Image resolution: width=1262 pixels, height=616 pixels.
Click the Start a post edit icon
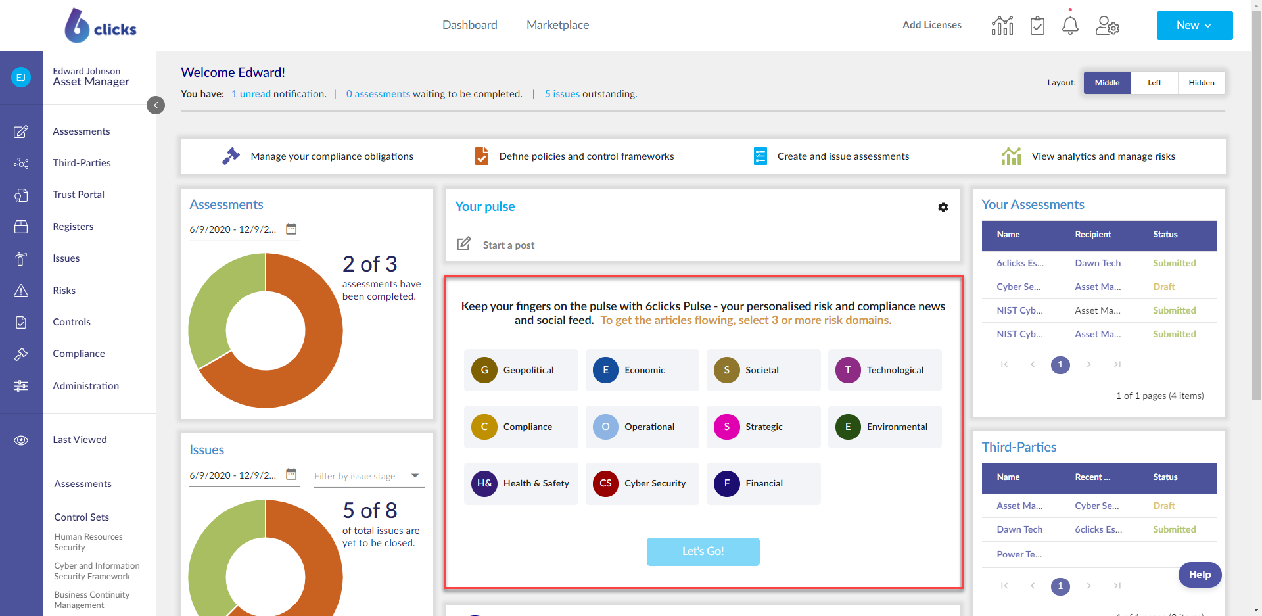pyautogui.click(x=464, y=244)
